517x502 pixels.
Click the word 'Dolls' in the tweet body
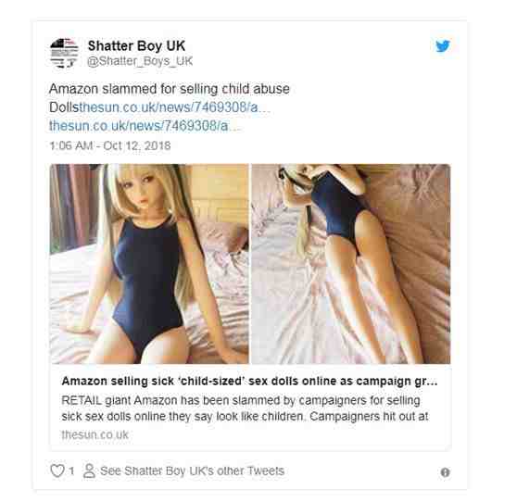(x=64, y=107)
